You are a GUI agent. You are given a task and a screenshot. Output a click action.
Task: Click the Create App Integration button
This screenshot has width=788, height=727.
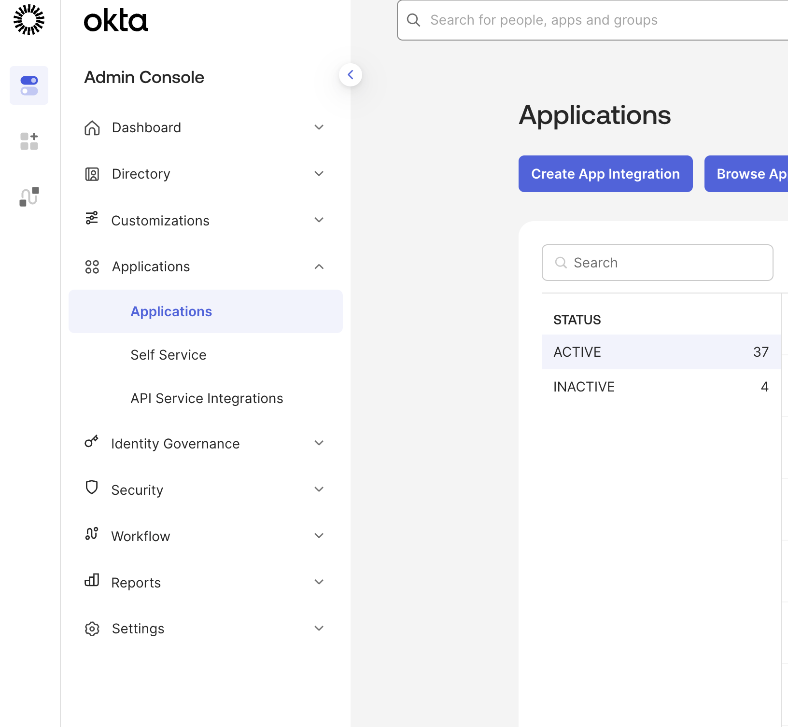[605, 174]
